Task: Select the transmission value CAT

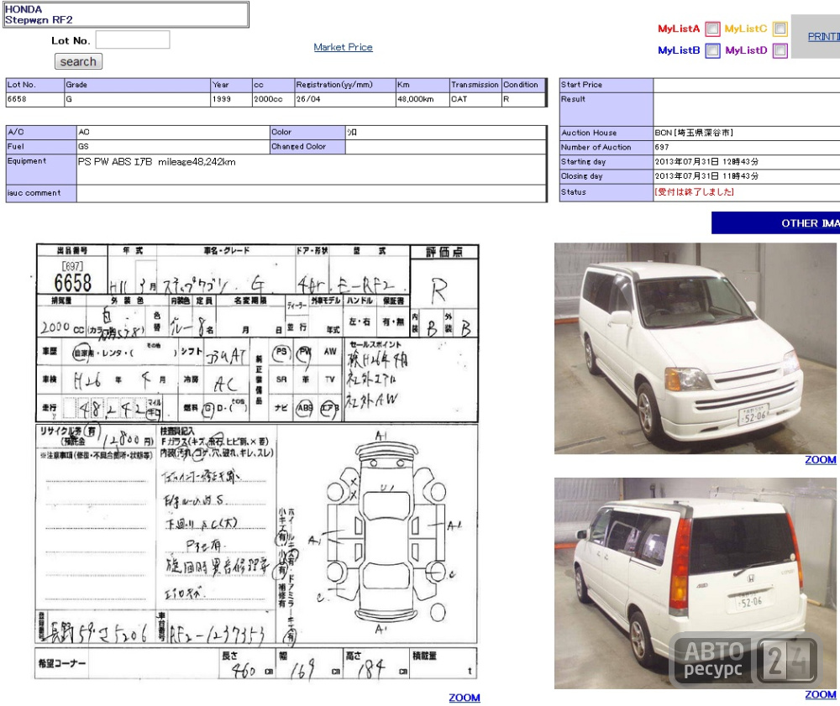Action: [459, 99]
